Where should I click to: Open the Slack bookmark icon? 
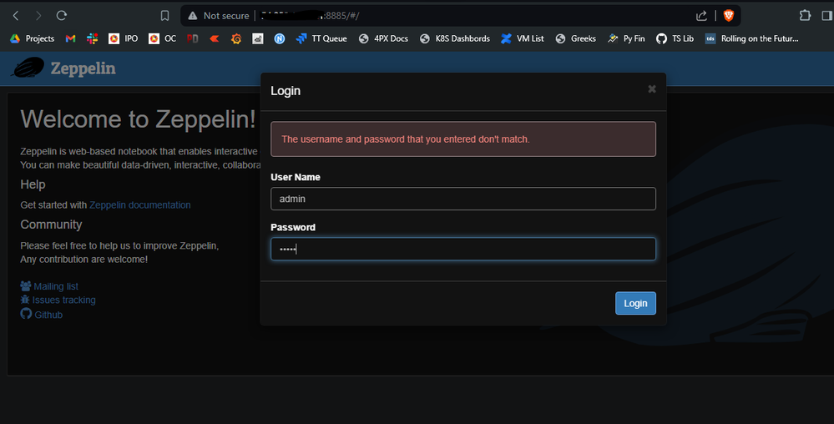(x=93, y=38)
